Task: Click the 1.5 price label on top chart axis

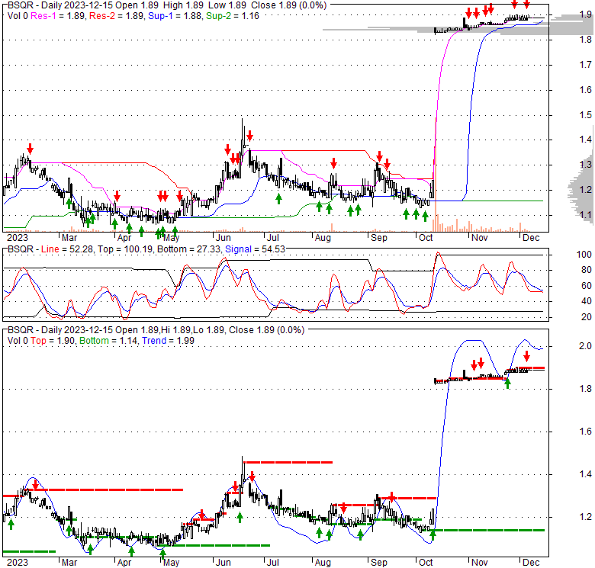Action: 586,115
